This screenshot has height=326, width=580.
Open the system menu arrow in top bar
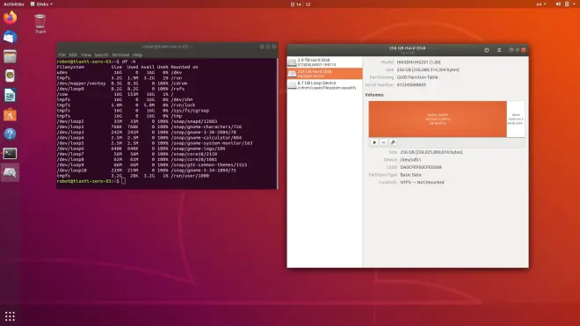(x=574, y=4)
